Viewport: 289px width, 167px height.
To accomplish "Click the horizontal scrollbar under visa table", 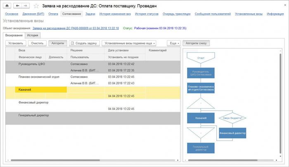I will pos(55,160).
